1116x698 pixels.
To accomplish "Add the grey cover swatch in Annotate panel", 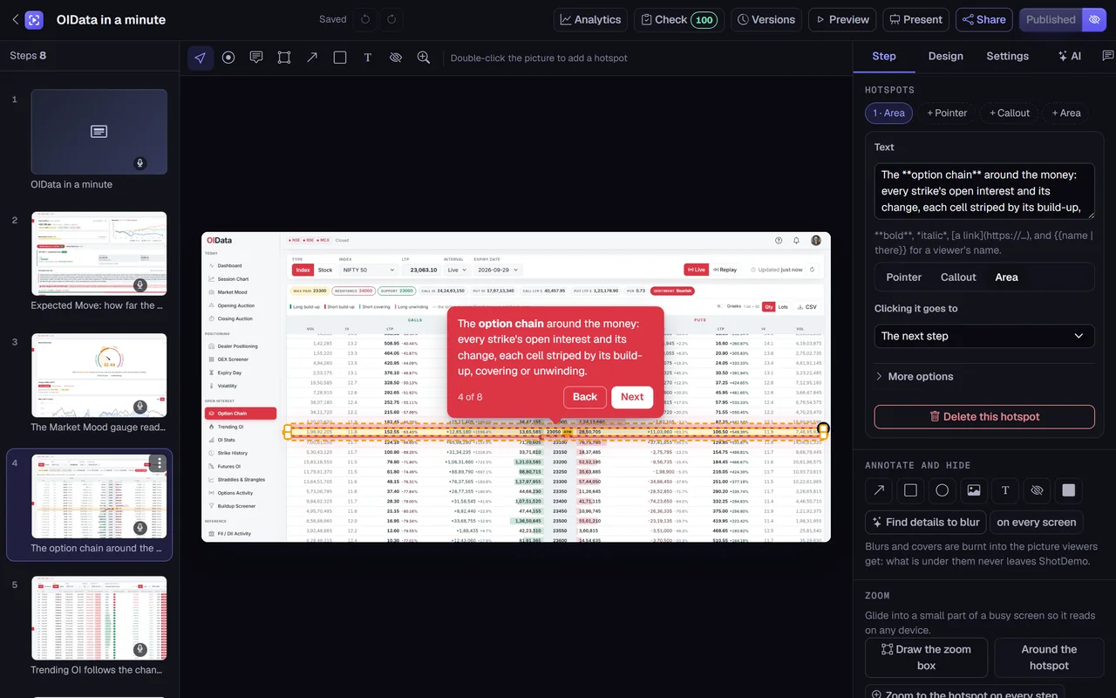I will pos(1068,490).
